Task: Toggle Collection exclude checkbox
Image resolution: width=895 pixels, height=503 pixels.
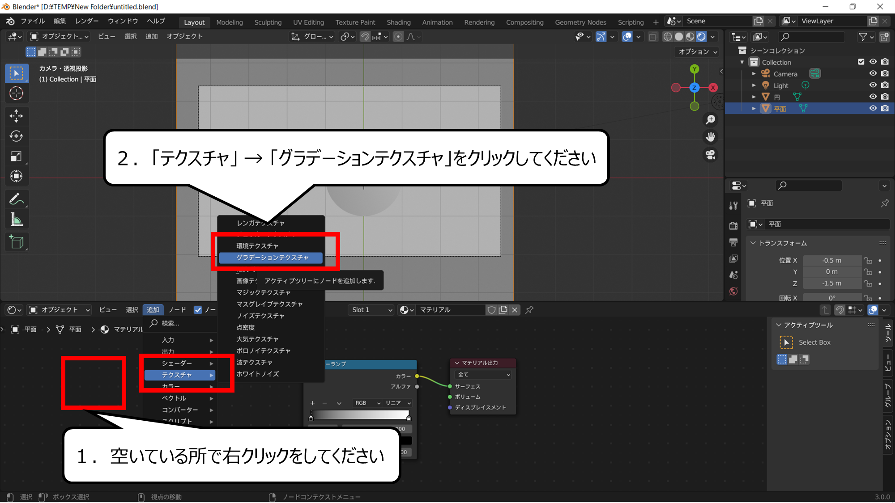Action: (861, 62)
